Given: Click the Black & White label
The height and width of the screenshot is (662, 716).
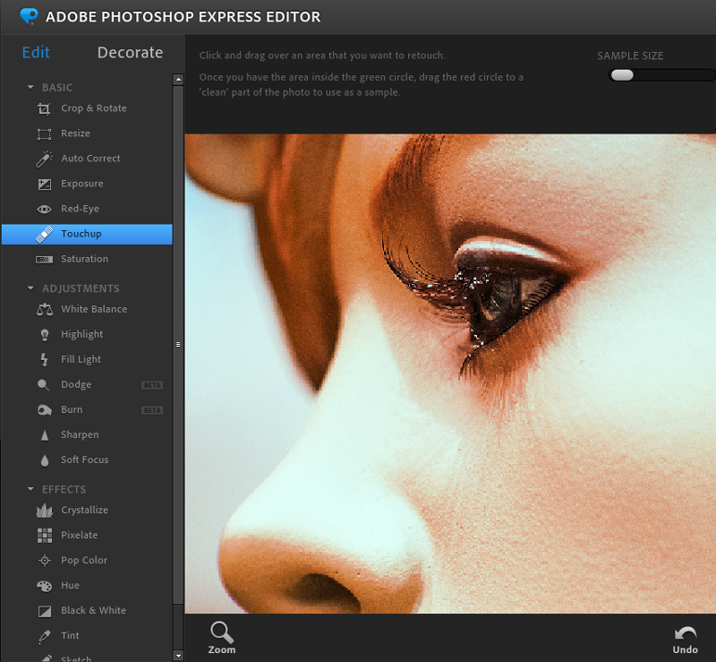Looking at the screenshot, I should (94, 610).
